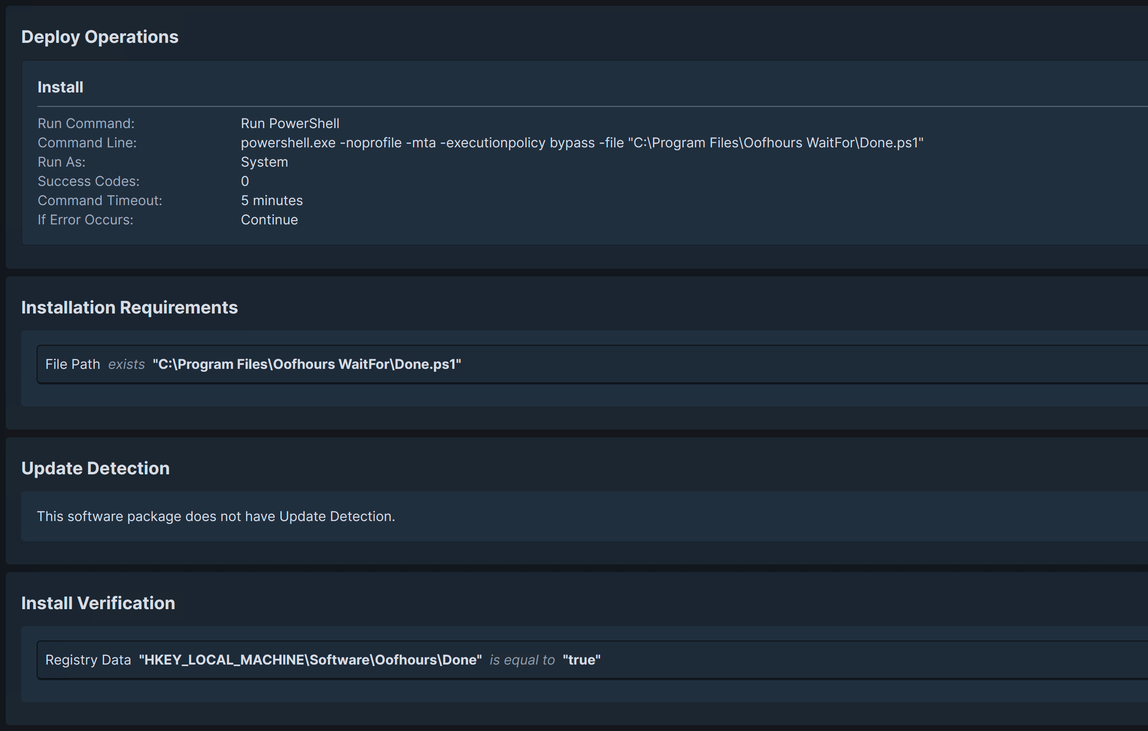Click the Run PowerShell value
This screenshot has width=1148, height=731.
290,123
